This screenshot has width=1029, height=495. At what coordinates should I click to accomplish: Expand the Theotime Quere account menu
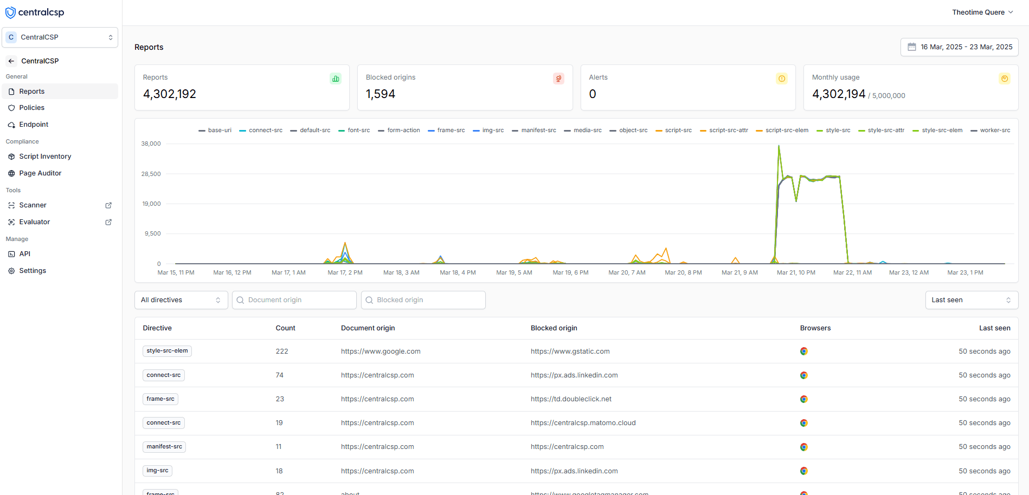coord(982,12)
